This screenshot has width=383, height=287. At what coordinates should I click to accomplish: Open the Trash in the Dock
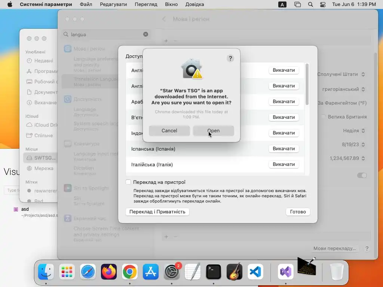pyautogui.click(x=337, y=272)
